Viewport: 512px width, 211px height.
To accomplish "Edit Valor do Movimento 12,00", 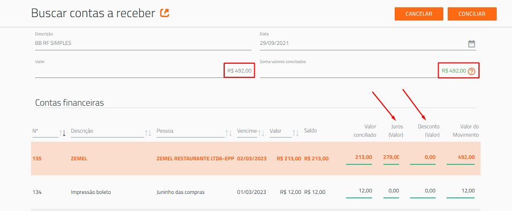I will click(461, 192).
